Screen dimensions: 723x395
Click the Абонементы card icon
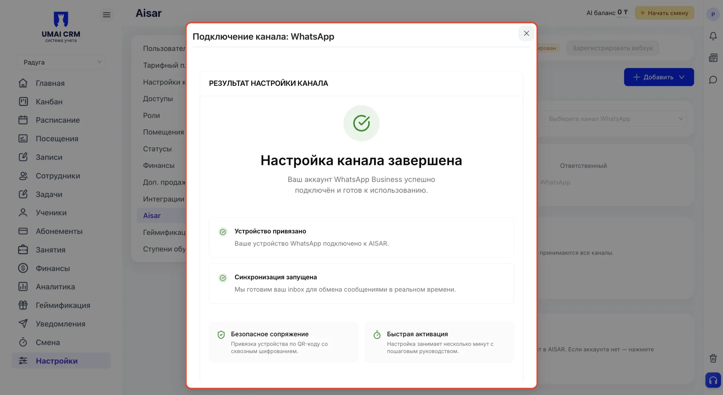(23, 231)
